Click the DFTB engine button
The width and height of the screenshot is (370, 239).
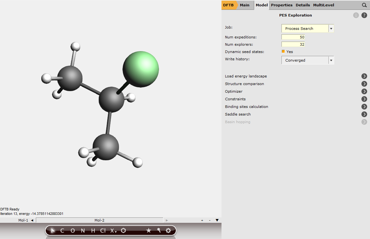pos(228,5)
